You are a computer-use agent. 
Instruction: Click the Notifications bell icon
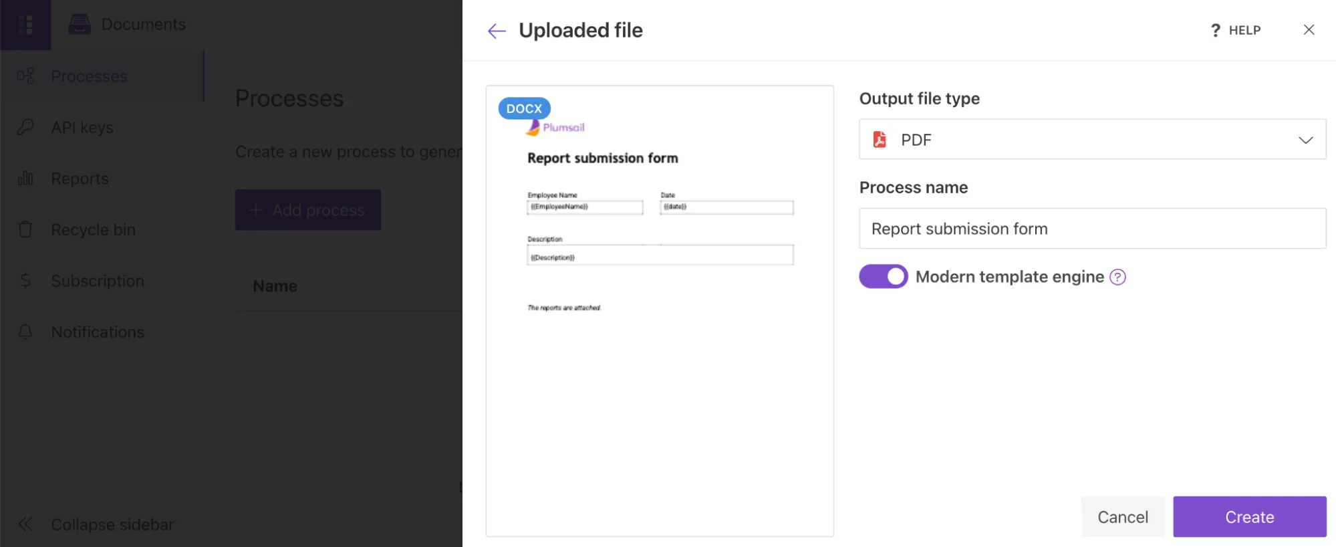pos(25,332)
